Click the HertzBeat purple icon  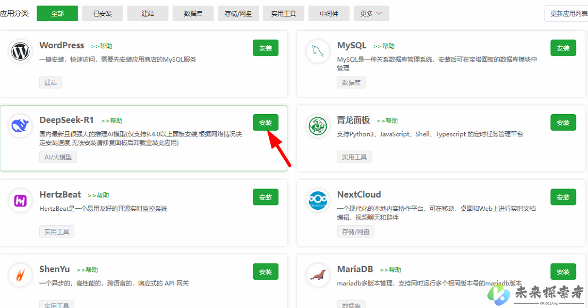click(21, 201)
